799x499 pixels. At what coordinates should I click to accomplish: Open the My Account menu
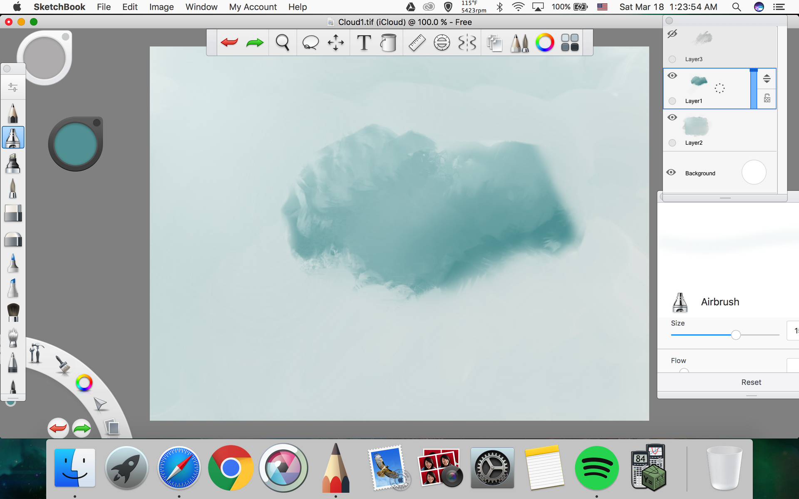(x=253, y=7)
